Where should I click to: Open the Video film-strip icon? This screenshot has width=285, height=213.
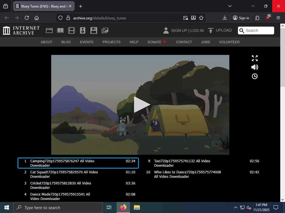[72, 31]
